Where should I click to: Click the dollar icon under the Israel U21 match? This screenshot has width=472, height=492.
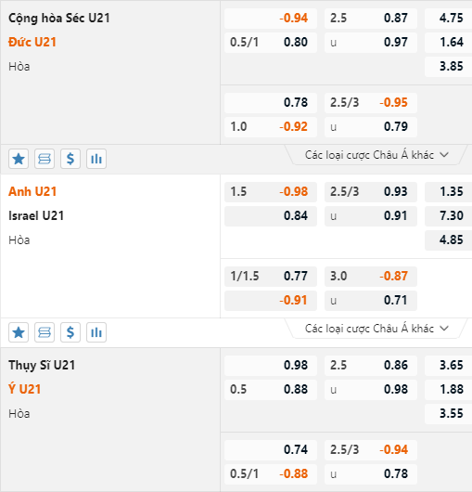(x=70, y=332)
